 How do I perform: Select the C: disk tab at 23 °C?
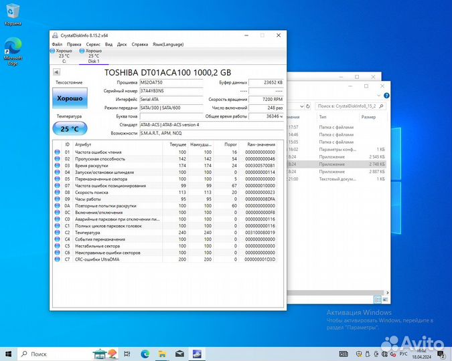(64, 56)
